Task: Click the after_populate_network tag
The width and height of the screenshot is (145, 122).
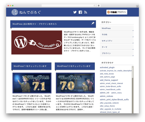Action: coord(109,103)
